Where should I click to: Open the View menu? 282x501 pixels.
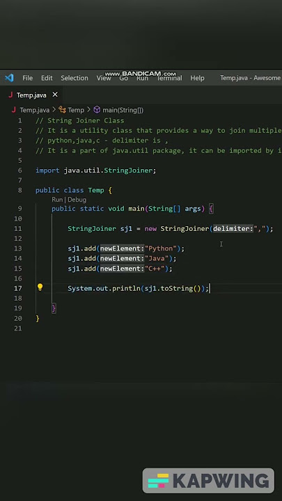pyautogui.click(x=104, y=78)
